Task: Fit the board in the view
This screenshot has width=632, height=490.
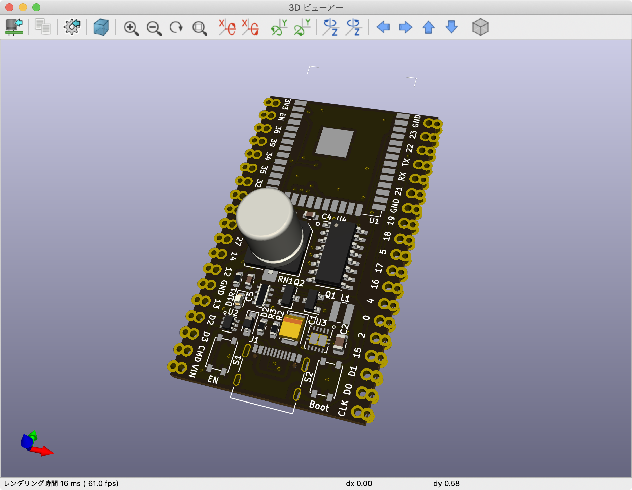Action: [x=200, y=28]
